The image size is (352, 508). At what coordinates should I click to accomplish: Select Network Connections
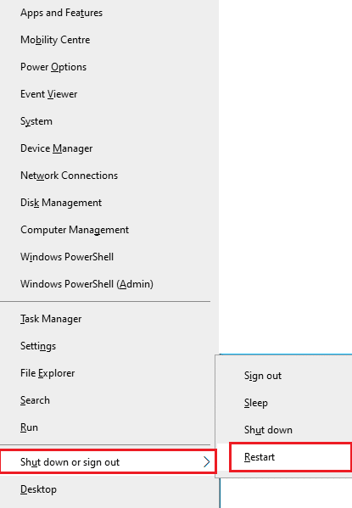(109, 176)
